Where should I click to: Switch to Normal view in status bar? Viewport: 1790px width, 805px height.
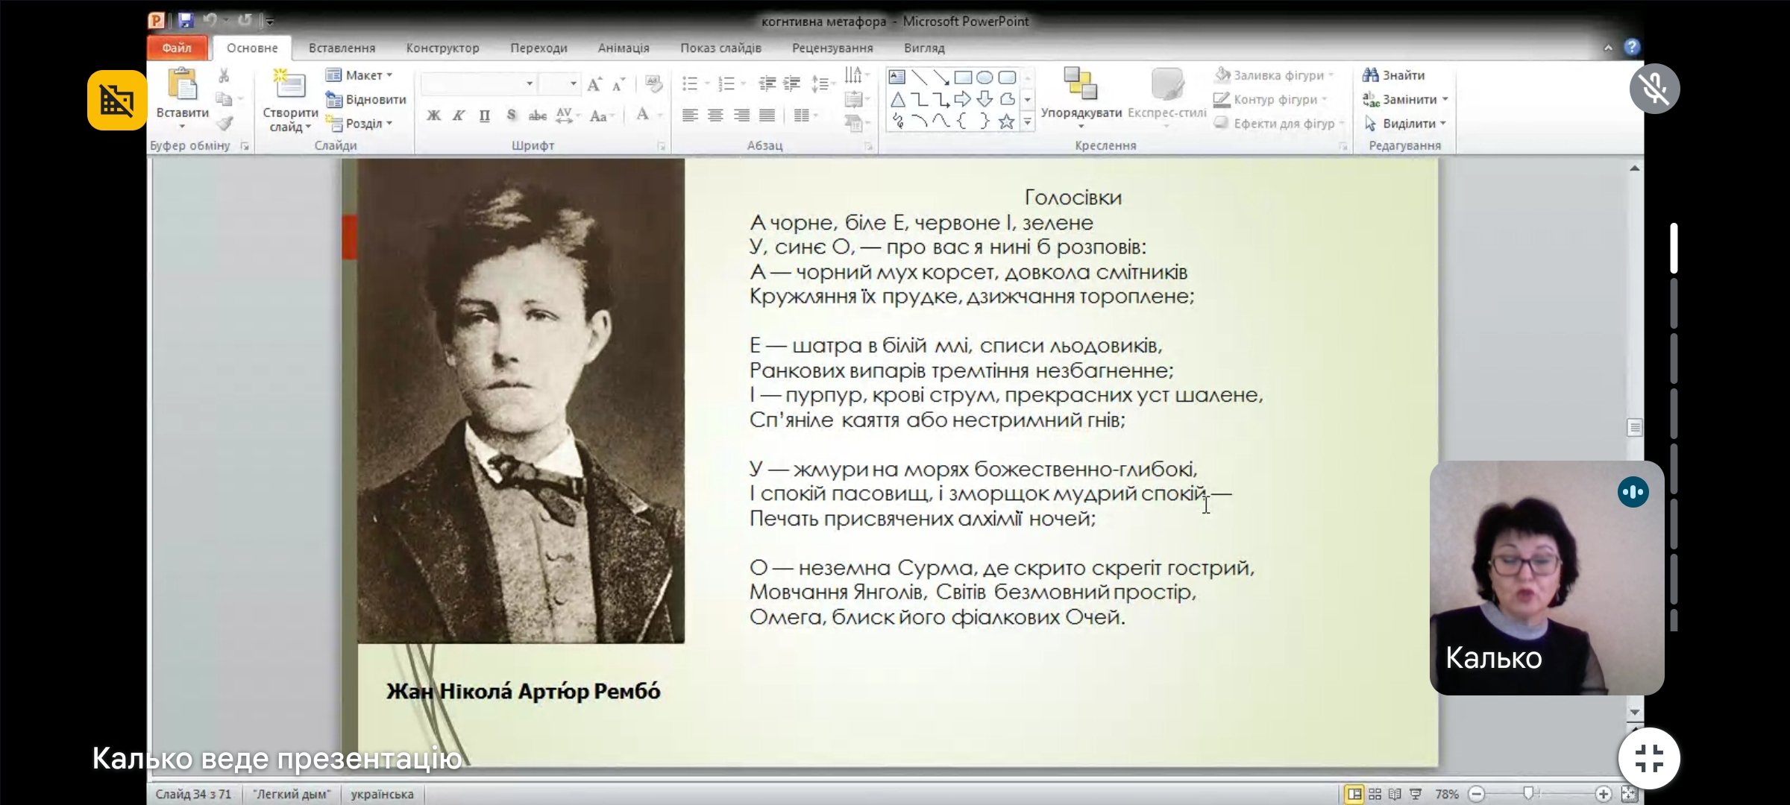pos(1354,794)
